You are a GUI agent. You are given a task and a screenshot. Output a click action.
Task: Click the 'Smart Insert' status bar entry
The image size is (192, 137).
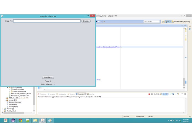(x=140, y=117)
